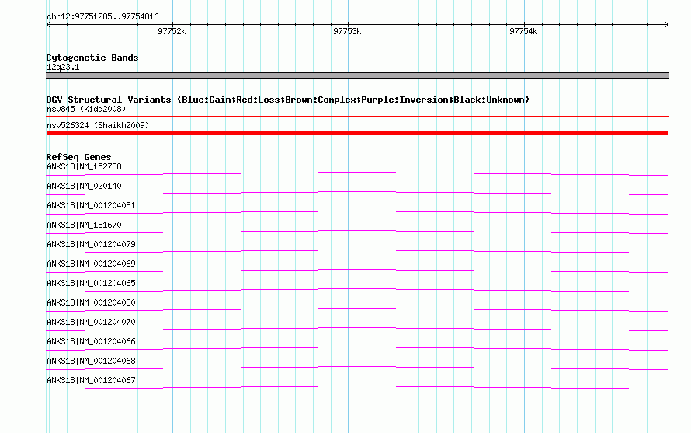The width and height of the screenshot is (691, 433).
Task: Select transcript ANKS1B|NM_001204065
Action: click(91, 284)
